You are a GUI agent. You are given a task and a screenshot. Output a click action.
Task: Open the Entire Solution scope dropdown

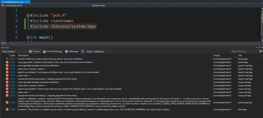pyautogui.click(x=14, y=51)
